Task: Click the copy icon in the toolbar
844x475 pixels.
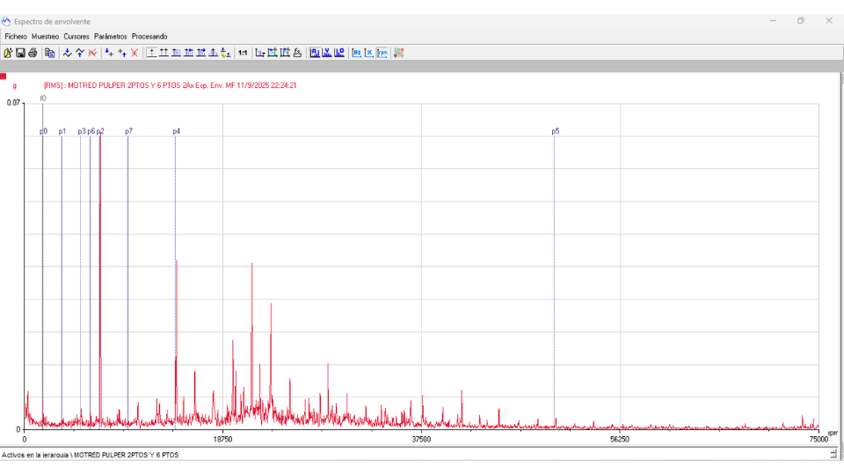Action: pyautogui.click(x=50, y=53)
